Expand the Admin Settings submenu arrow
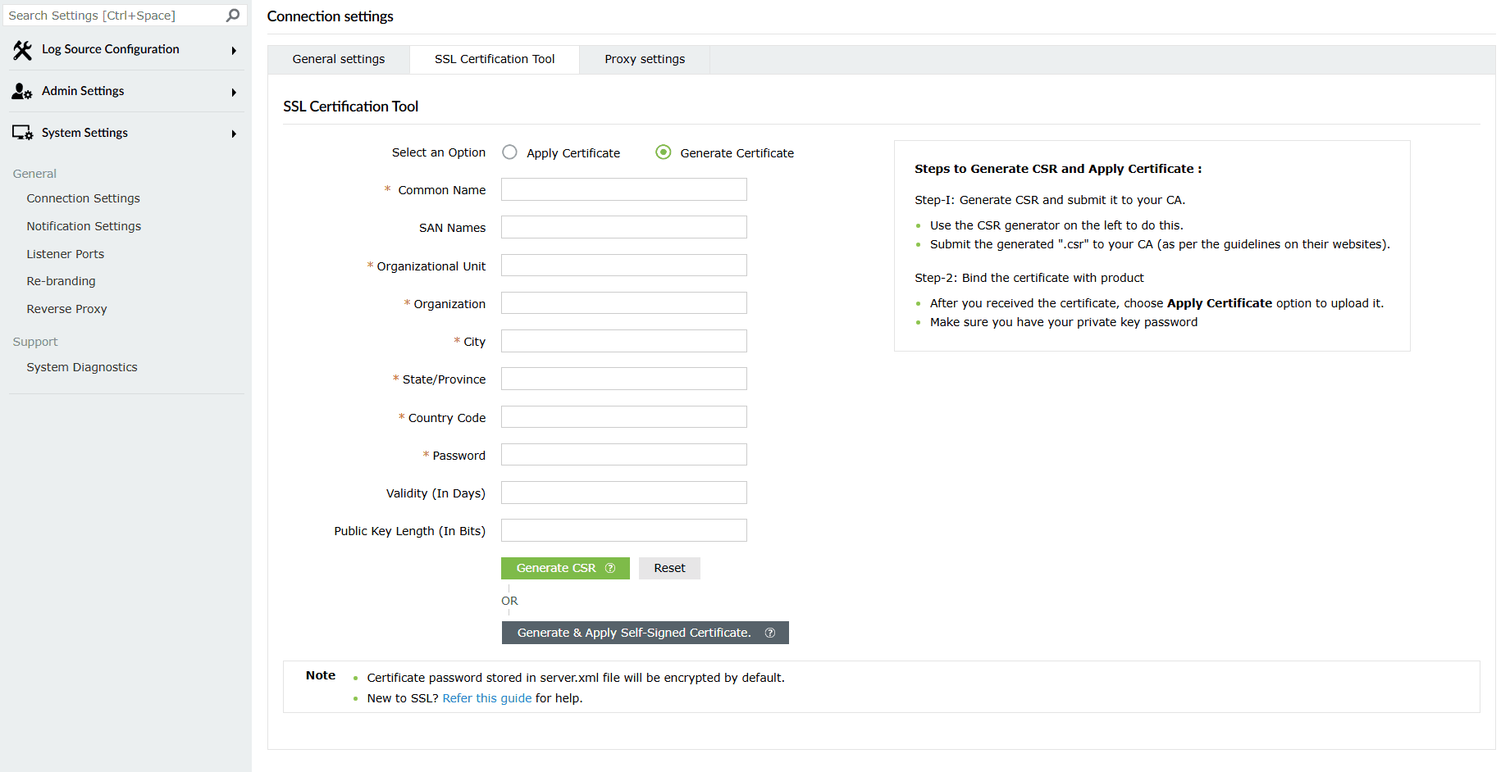 tap(234, 93)
